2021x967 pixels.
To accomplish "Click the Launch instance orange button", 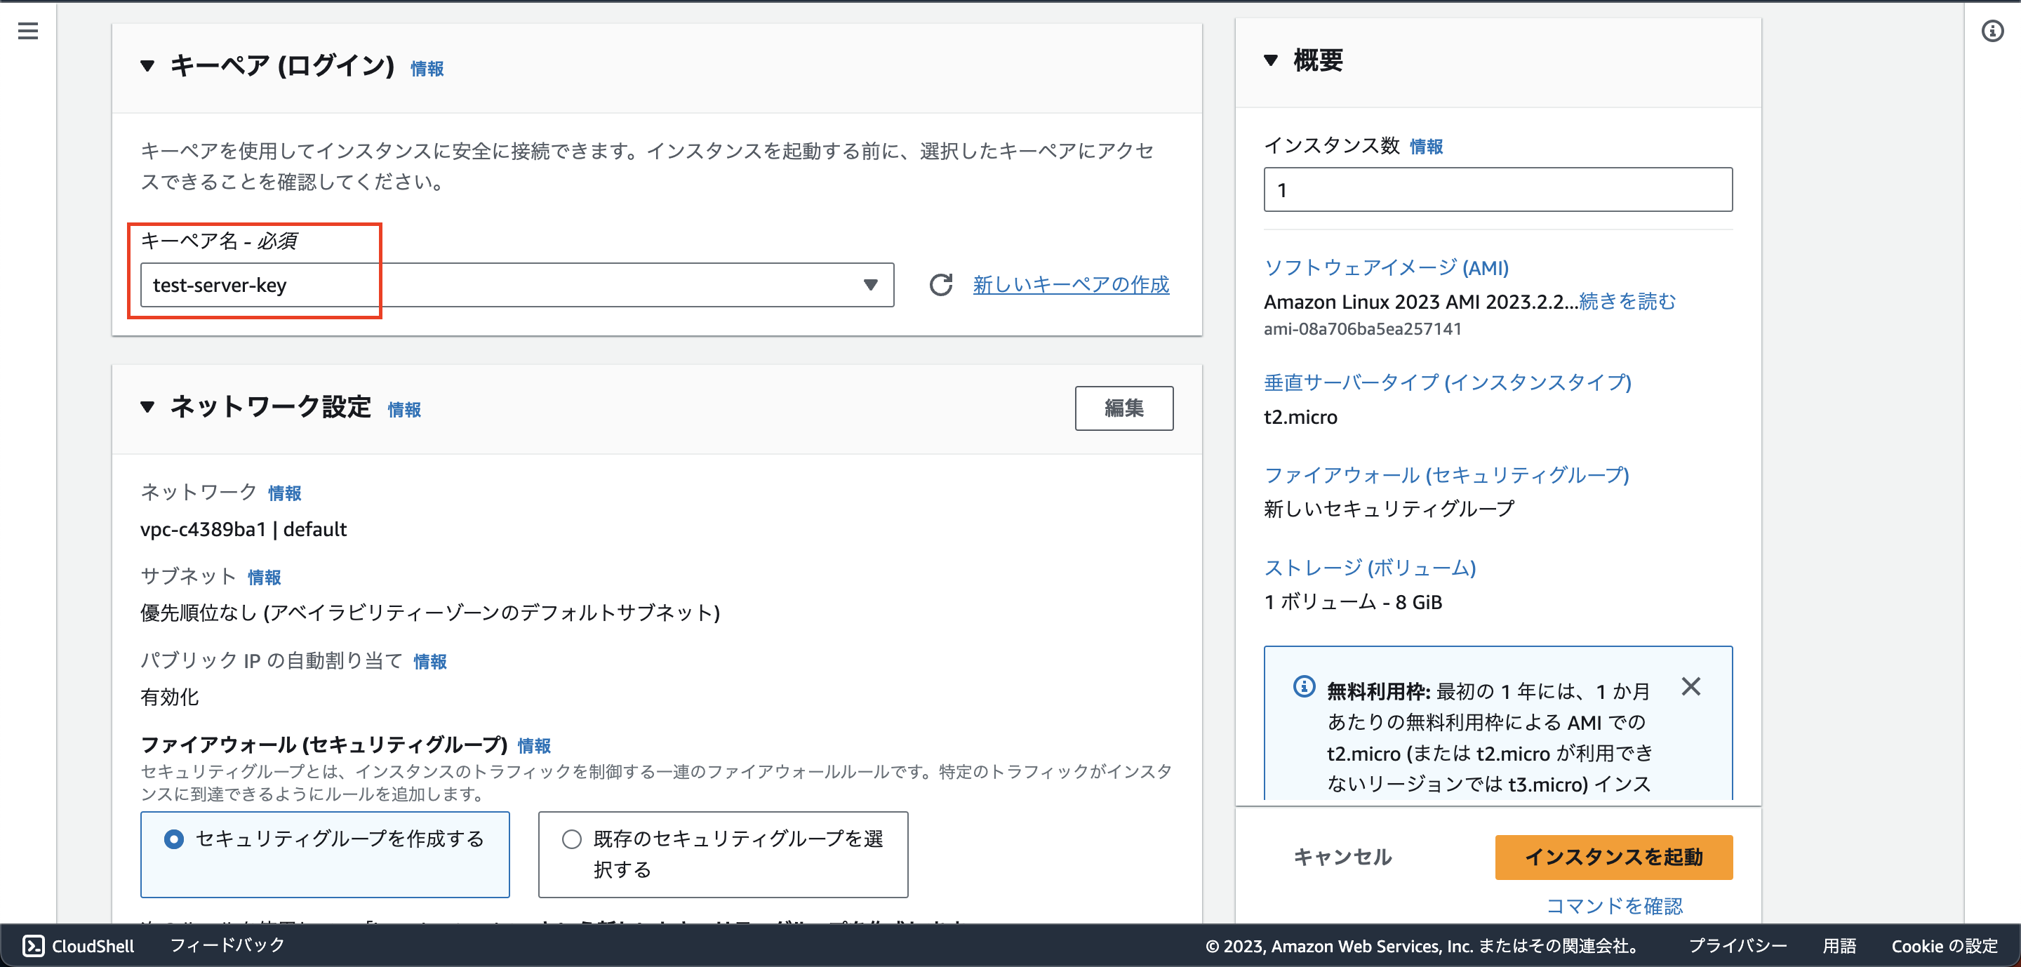I will pyautogui.click(x=1613, y=856).
